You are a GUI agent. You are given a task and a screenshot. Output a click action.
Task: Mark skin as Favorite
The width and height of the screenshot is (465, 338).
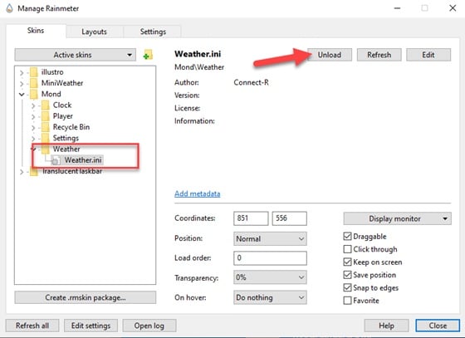(x=347, y=301)
